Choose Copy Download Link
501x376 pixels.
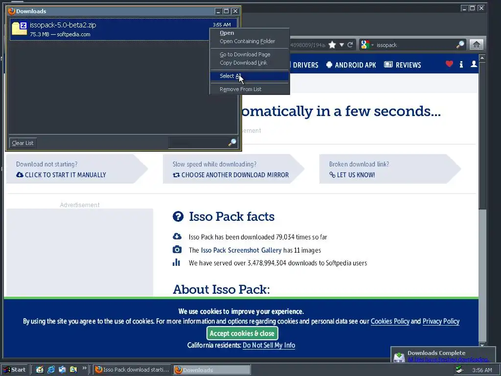(x=249, y=63)
